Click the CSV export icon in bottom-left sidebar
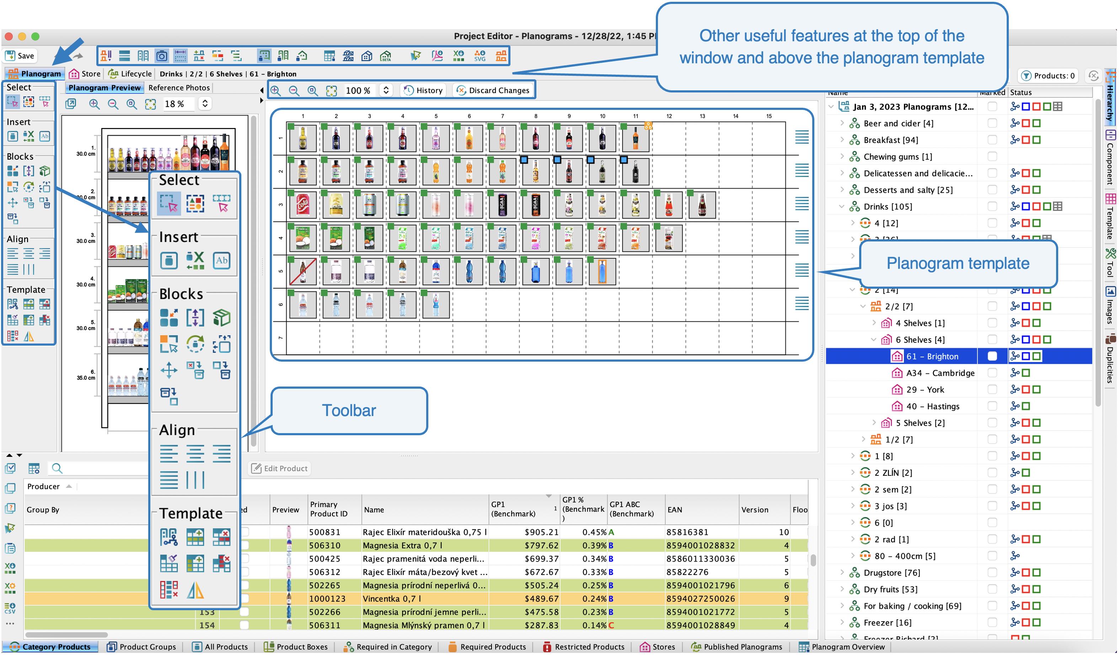The height and width of the screenshot is (655, 1119). tap(10, 608)
